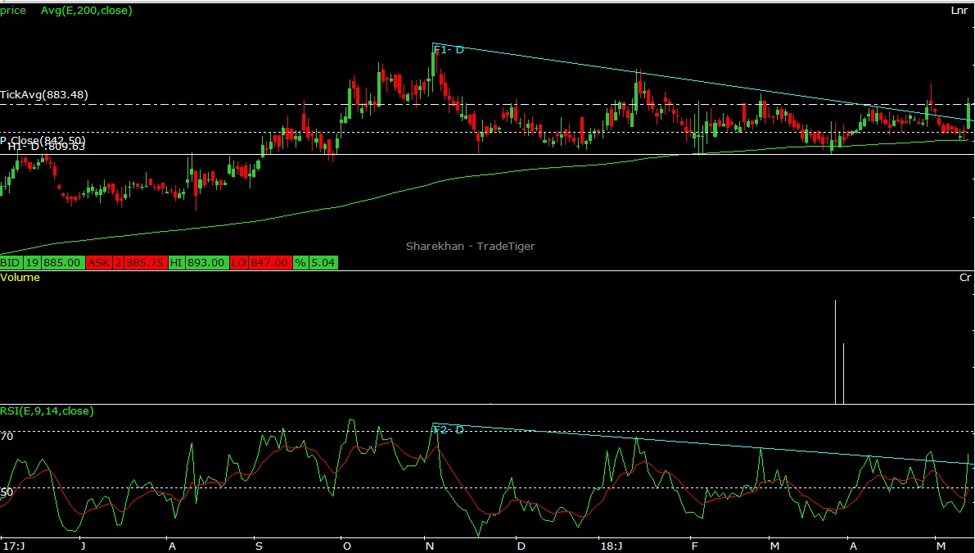Select the TickAvg(883.48) overlay label

pyautogui.click(x=45, y=95)
